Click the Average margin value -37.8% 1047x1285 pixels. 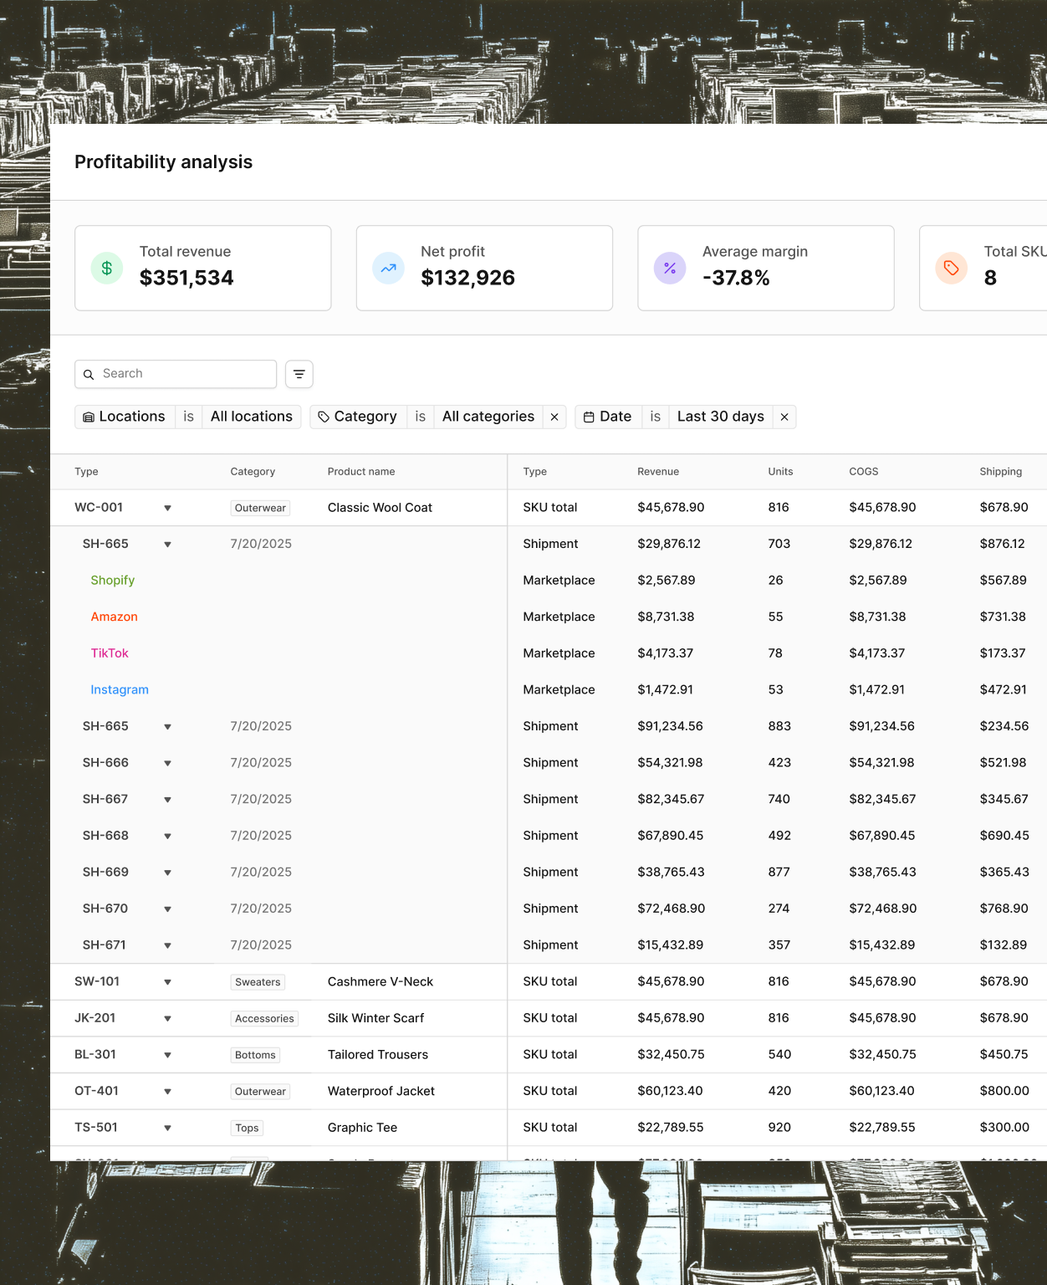point(736,278)
